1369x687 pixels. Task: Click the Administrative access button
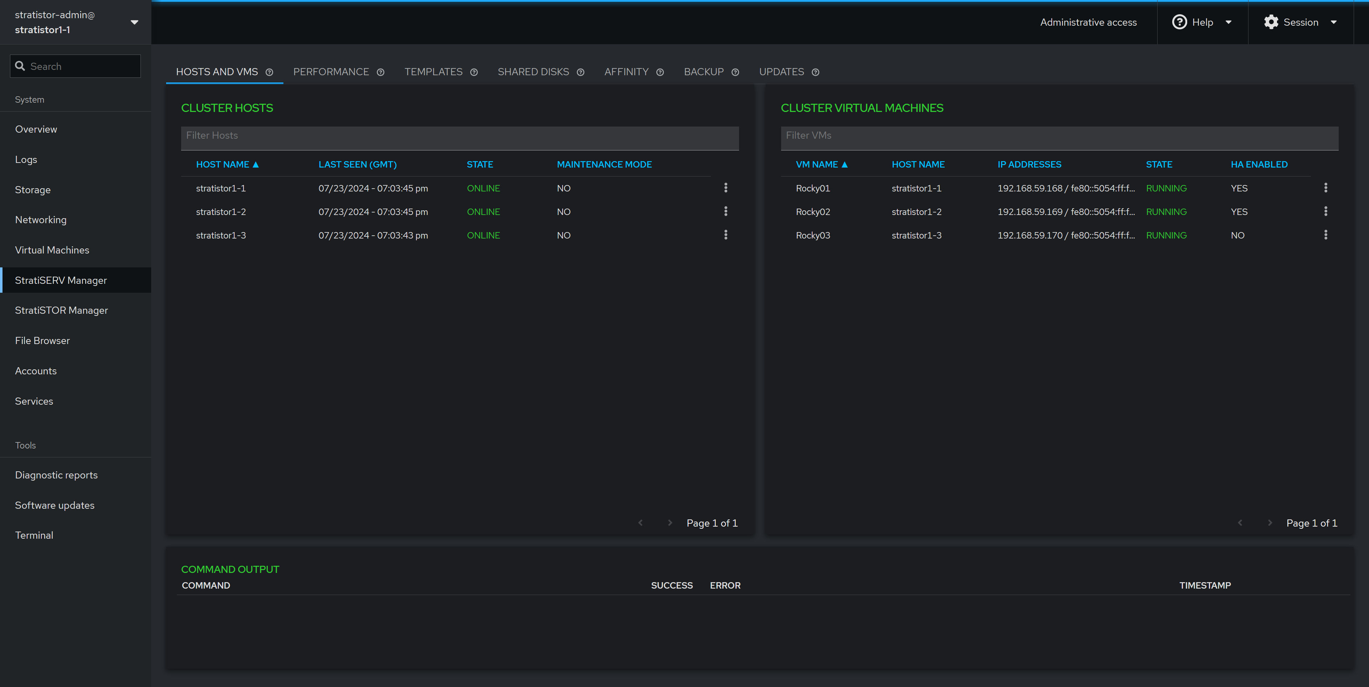1088,22
